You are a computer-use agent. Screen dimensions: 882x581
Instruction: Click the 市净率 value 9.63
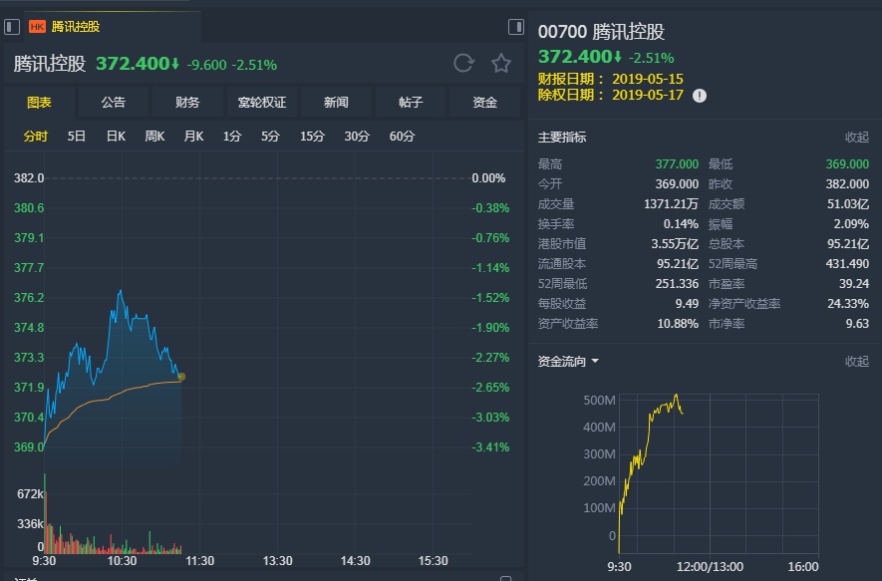pos(857,324)
